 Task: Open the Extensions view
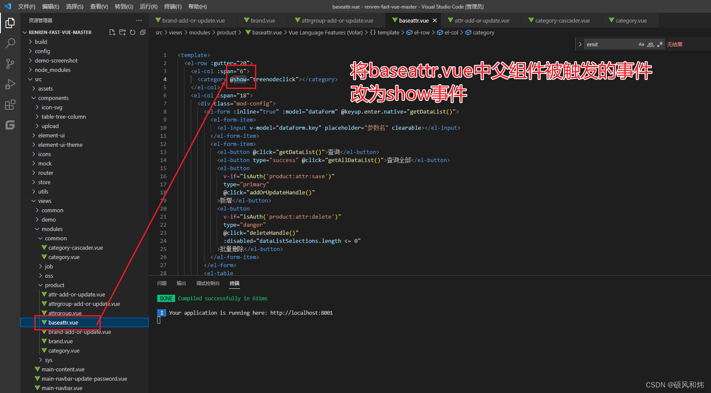pos(10,105)
